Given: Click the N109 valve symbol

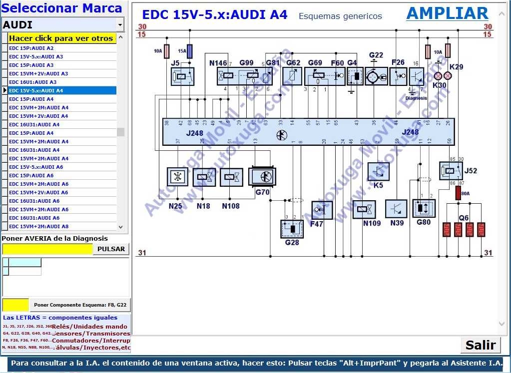Looking at the screenshot, I should pyautogui.click(x=364, y=209).
